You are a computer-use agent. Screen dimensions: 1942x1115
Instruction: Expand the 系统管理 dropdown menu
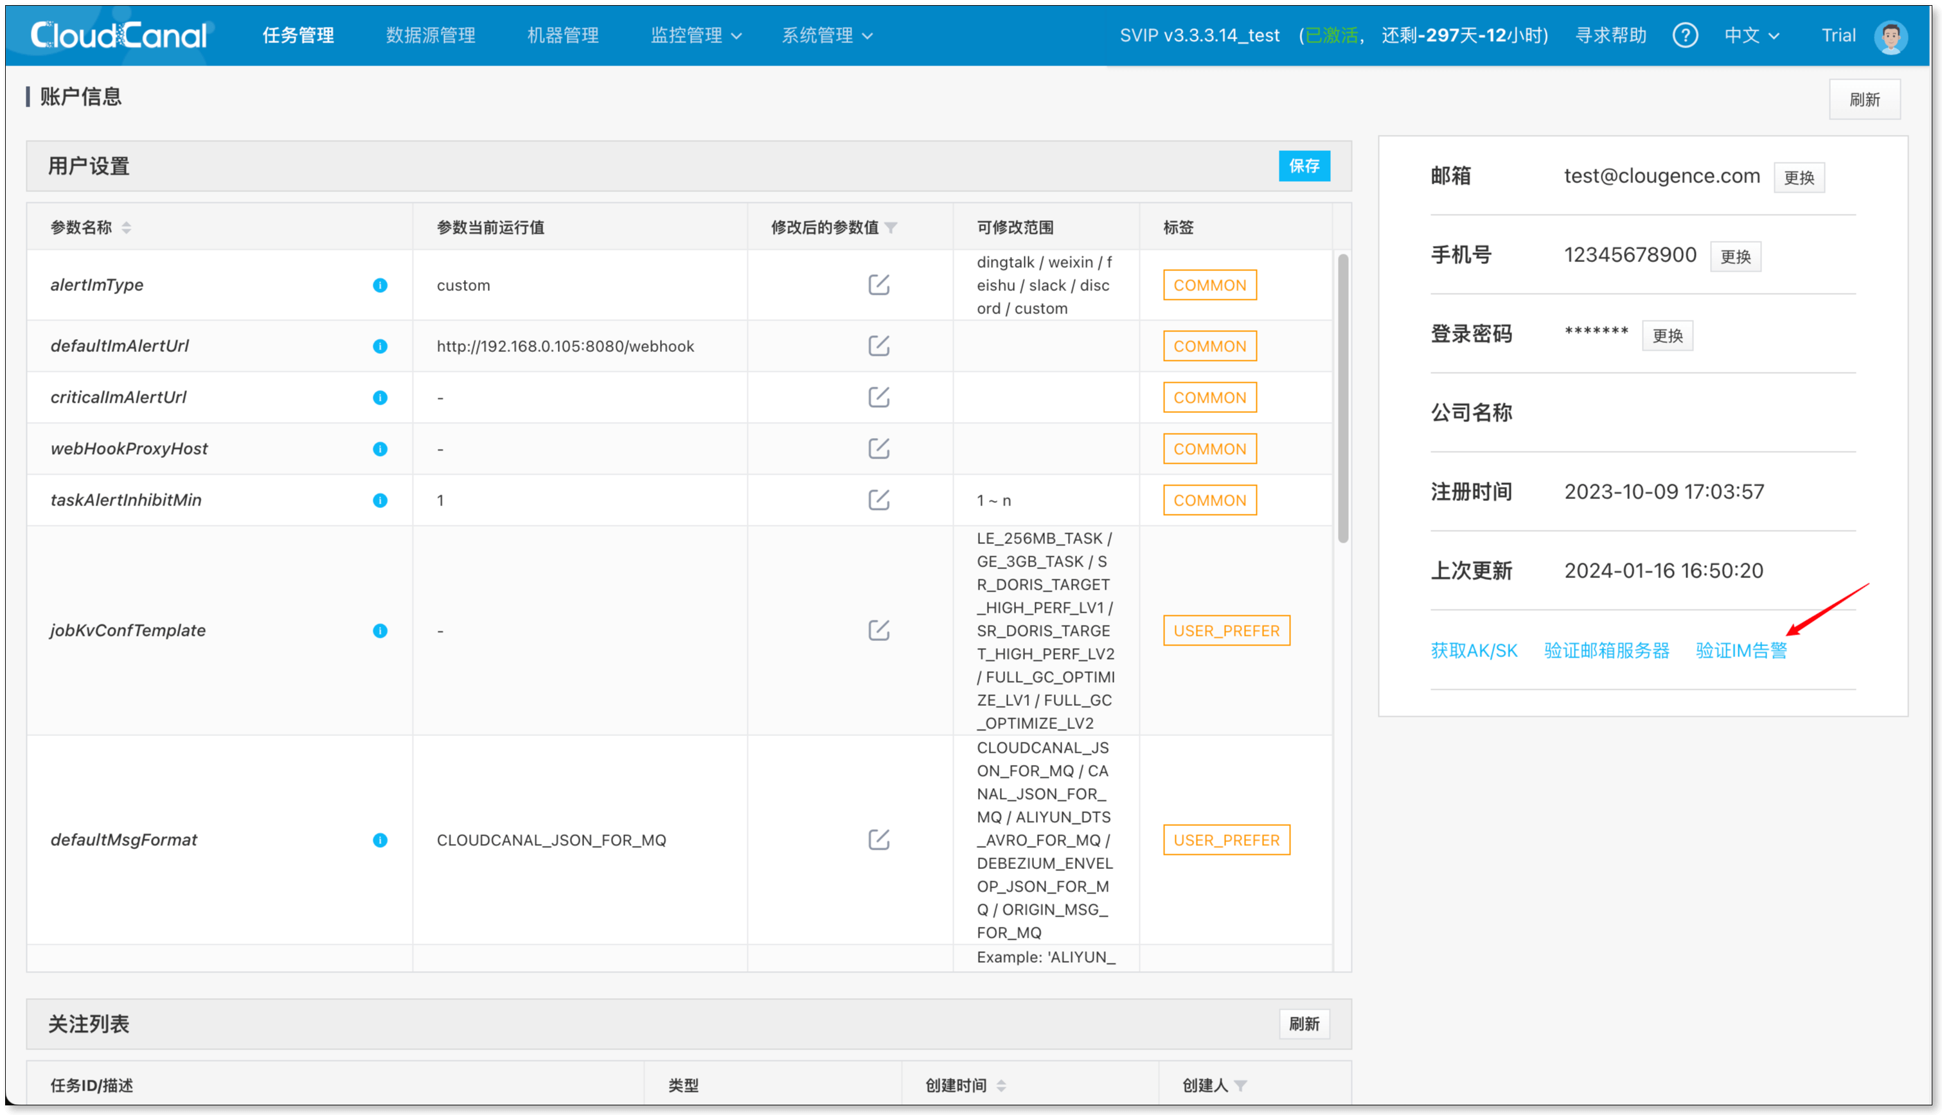point(826,35)
